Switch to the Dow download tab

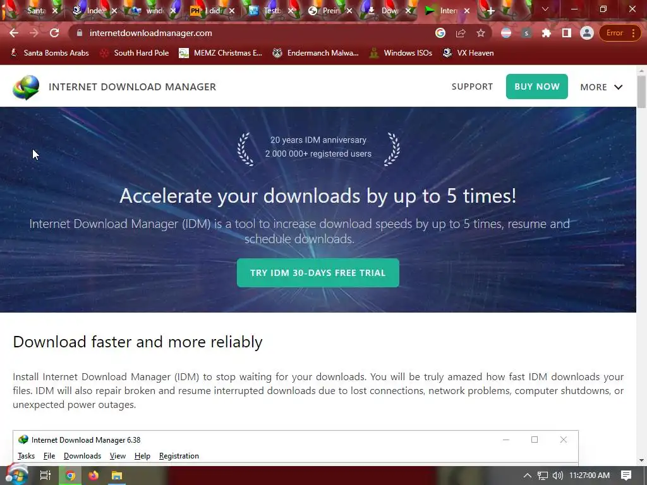389,11
